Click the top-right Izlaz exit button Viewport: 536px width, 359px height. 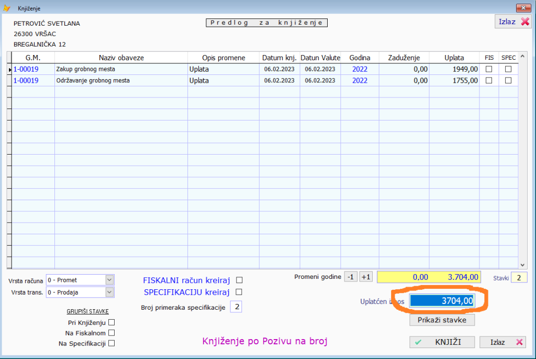coord(512,22)
